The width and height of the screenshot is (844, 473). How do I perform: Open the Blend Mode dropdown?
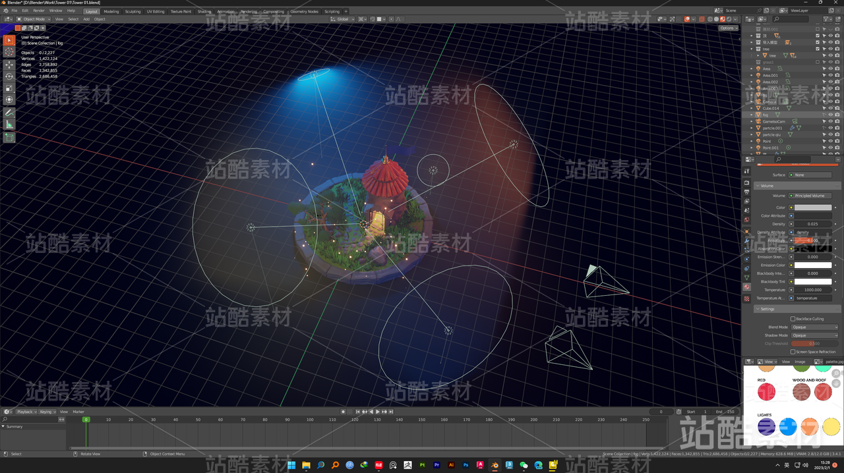814,327
